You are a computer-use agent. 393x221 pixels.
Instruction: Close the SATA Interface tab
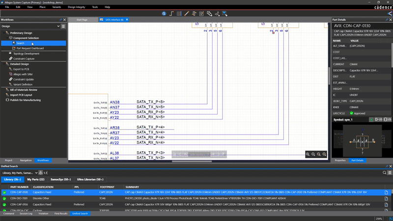(x=127, y=20)
